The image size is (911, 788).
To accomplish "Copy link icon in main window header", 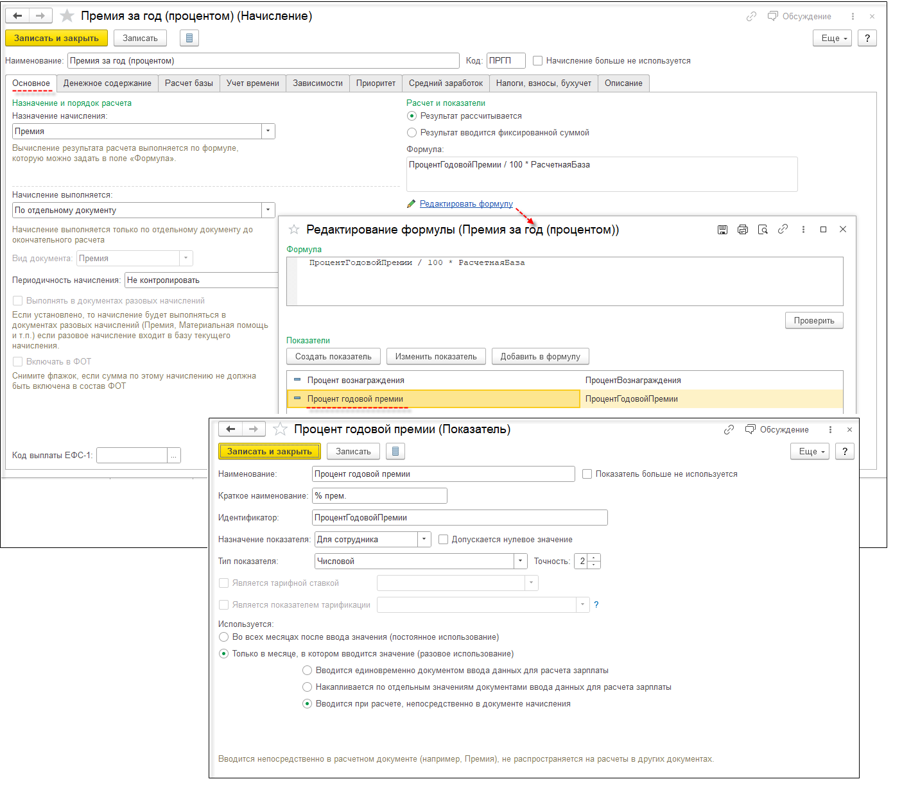I will coord(751,16).
